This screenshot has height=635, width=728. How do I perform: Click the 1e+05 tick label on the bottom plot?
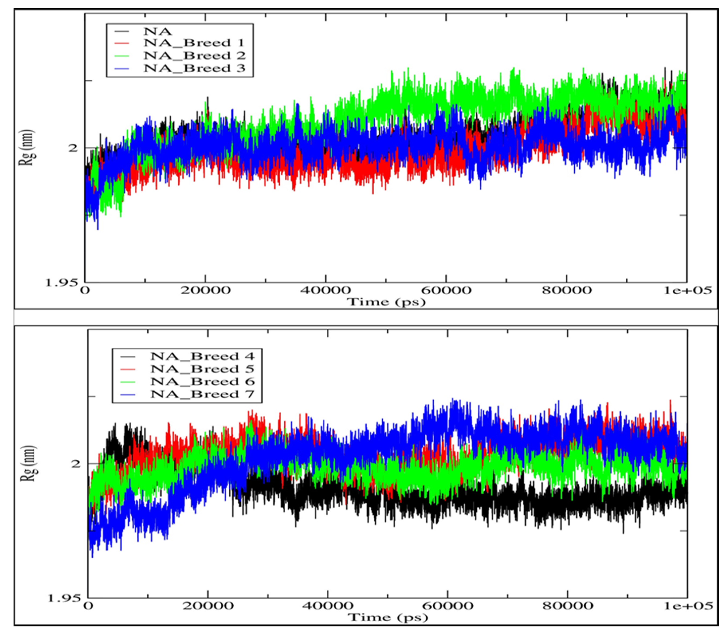(688, 606)
